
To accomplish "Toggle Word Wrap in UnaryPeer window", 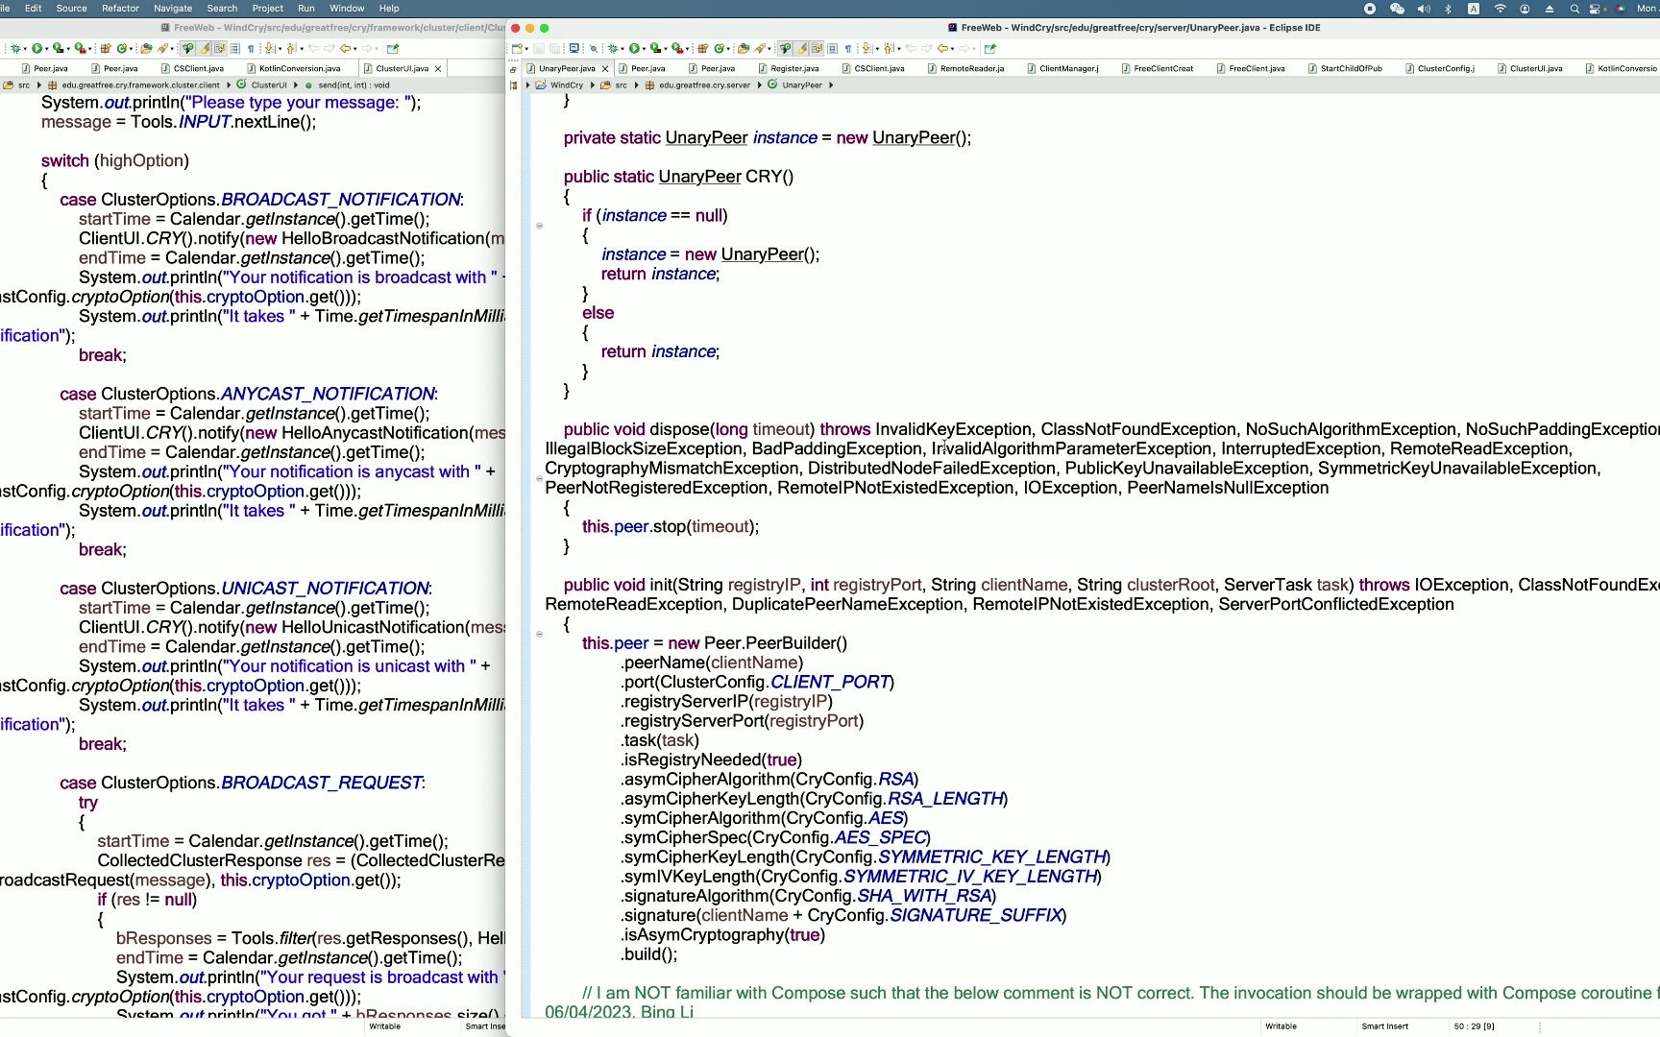I will pyautogui.click(x=817, y=48).
